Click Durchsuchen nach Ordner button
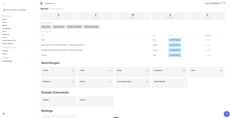Screen dimensions: 231x118 16,10
